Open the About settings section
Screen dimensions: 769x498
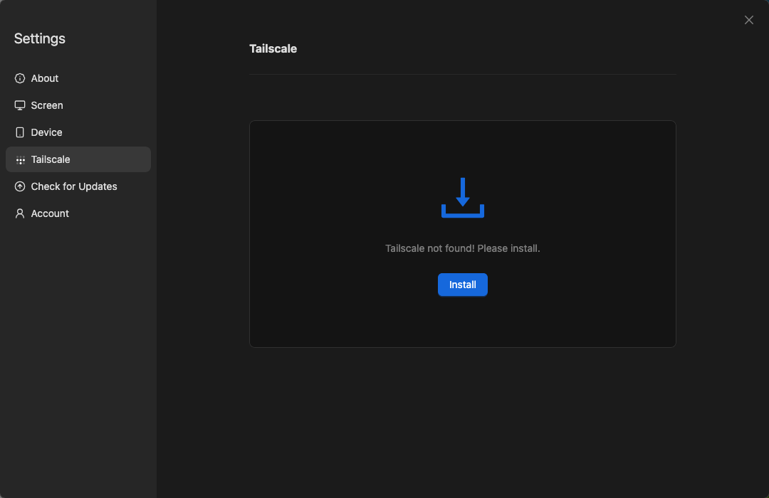[78, 78]
